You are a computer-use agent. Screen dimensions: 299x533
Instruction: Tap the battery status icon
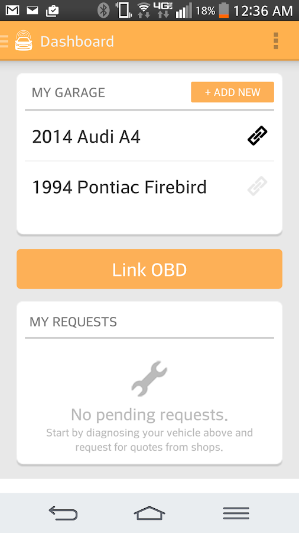(223, 10)
